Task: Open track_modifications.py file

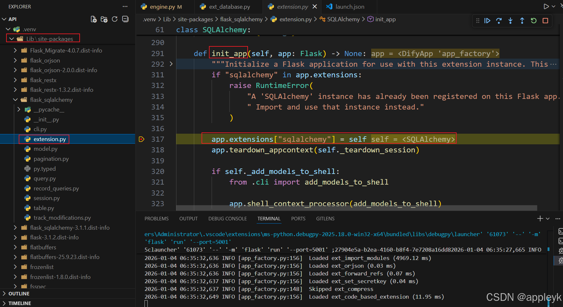Action: pos(62,218)
